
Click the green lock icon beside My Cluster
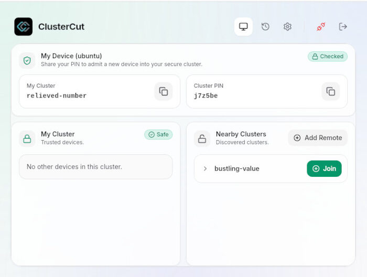pos(27,138)
